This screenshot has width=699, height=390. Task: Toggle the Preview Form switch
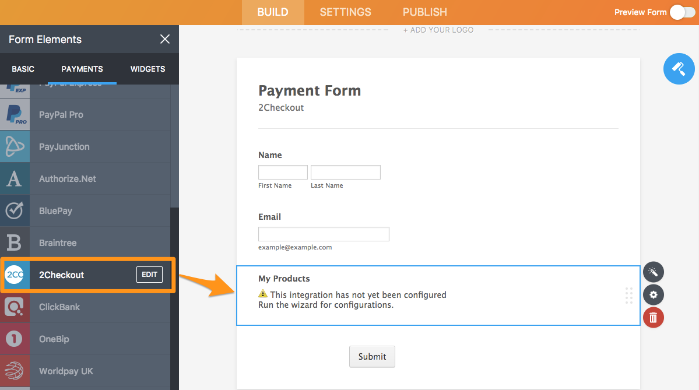[x=682, y=12]
